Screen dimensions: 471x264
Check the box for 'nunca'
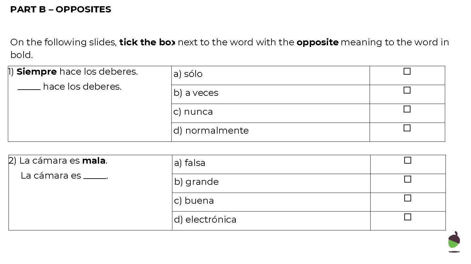click(407, 109)
